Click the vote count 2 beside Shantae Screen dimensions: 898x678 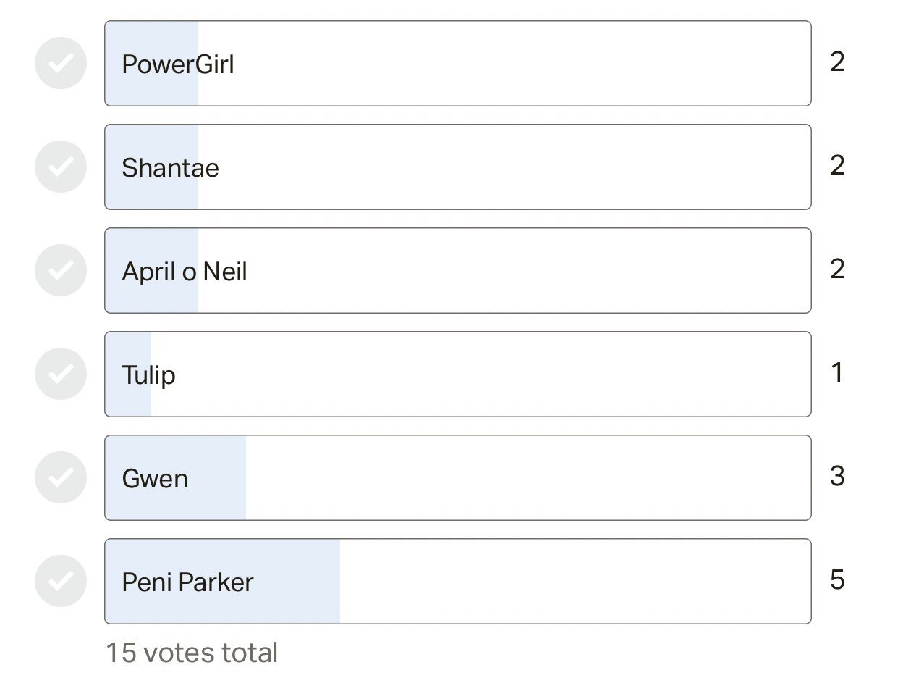coord(837,167)
